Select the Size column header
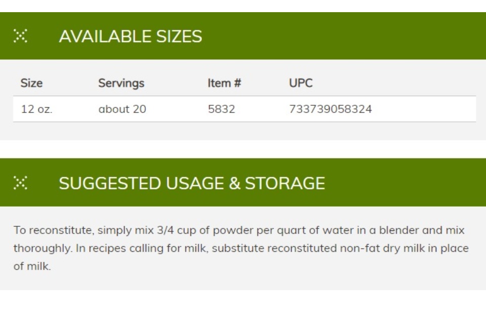 (x=31, y=83)
